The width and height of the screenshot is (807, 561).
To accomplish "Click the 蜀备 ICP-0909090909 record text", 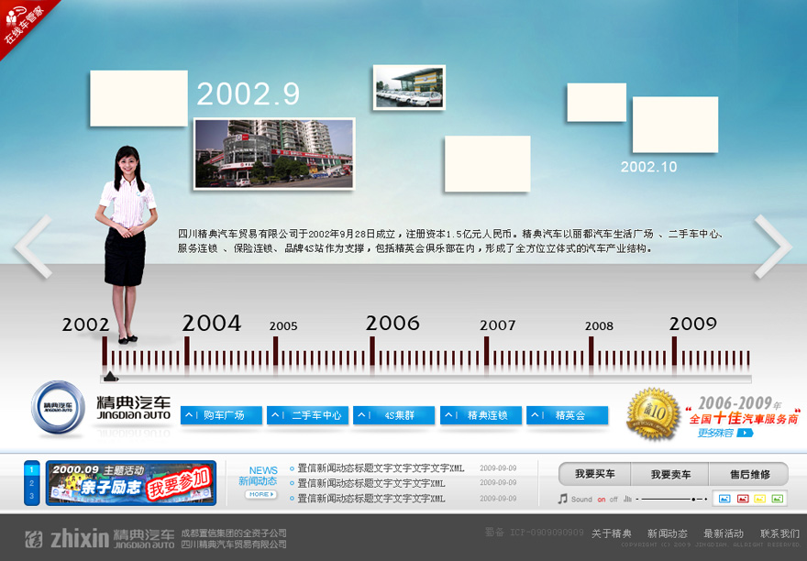I will [x=534, y=533].
